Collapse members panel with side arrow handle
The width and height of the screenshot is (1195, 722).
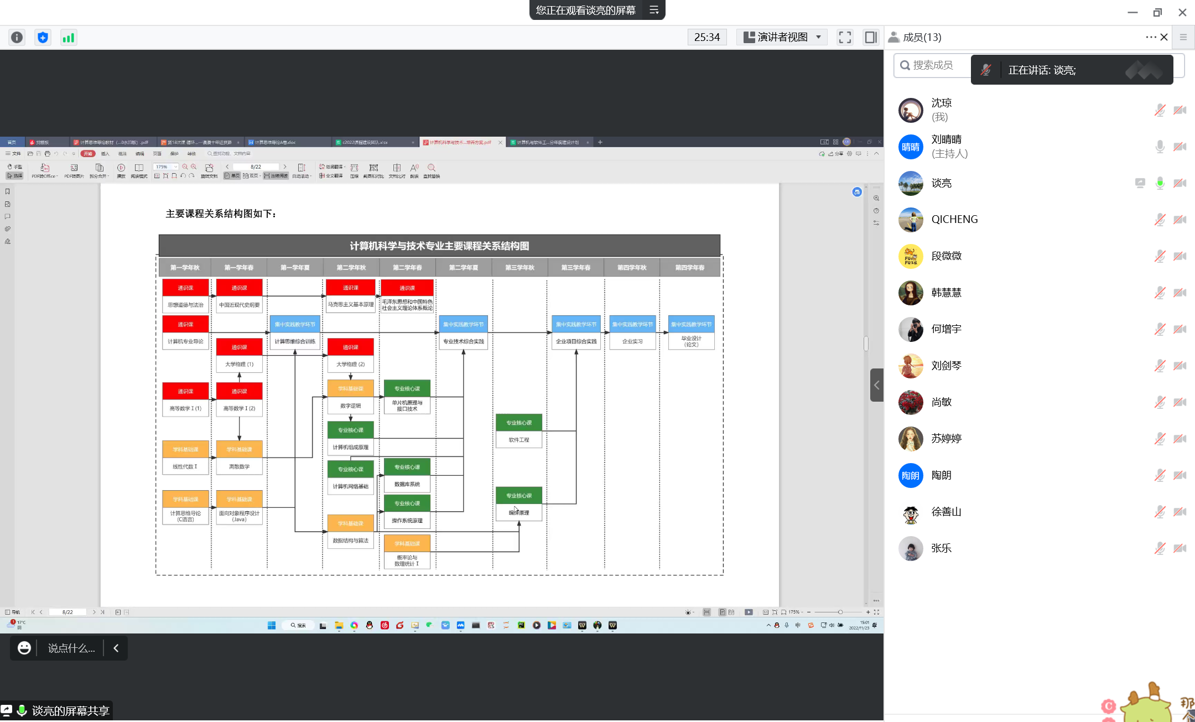[x=876, y=385]
